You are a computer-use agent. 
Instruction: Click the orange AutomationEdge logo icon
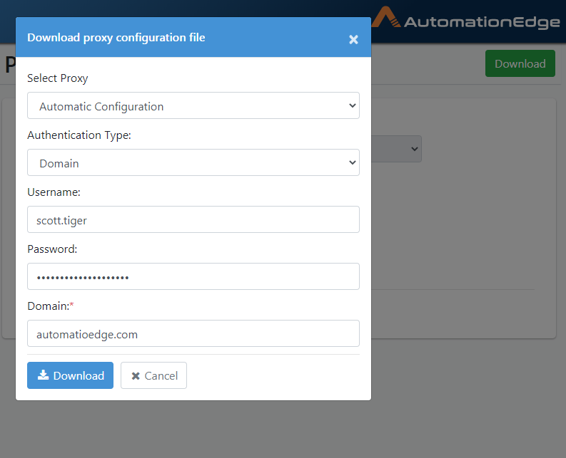pos(386,17)
